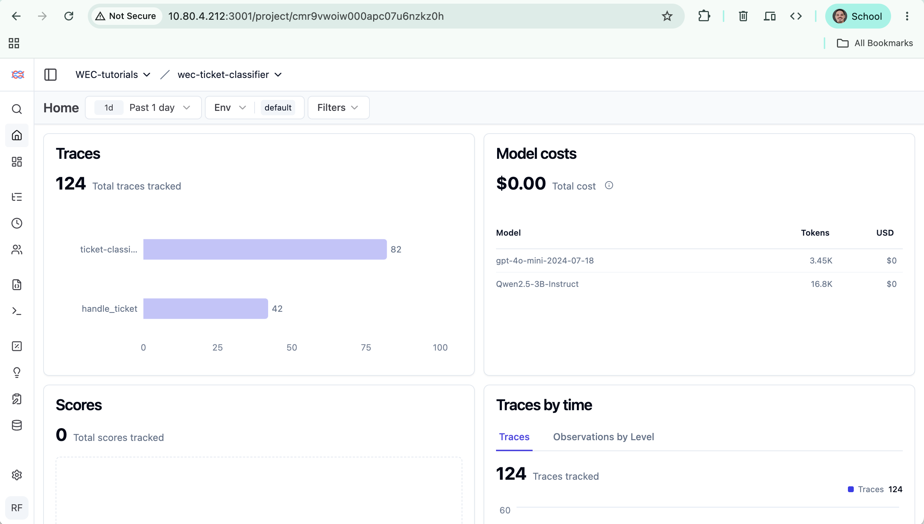Open the code brackets toolbar icon

pyautogui.click(x=796, y=16)
